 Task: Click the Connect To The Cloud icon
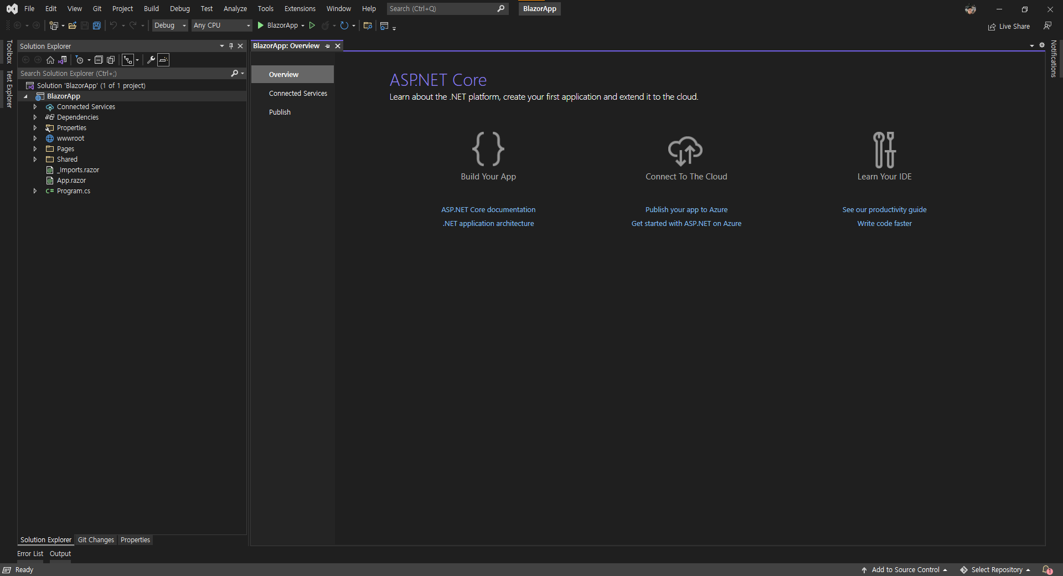[685, 151]
